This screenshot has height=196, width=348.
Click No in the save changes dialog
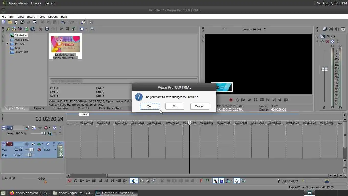[175, 106]
